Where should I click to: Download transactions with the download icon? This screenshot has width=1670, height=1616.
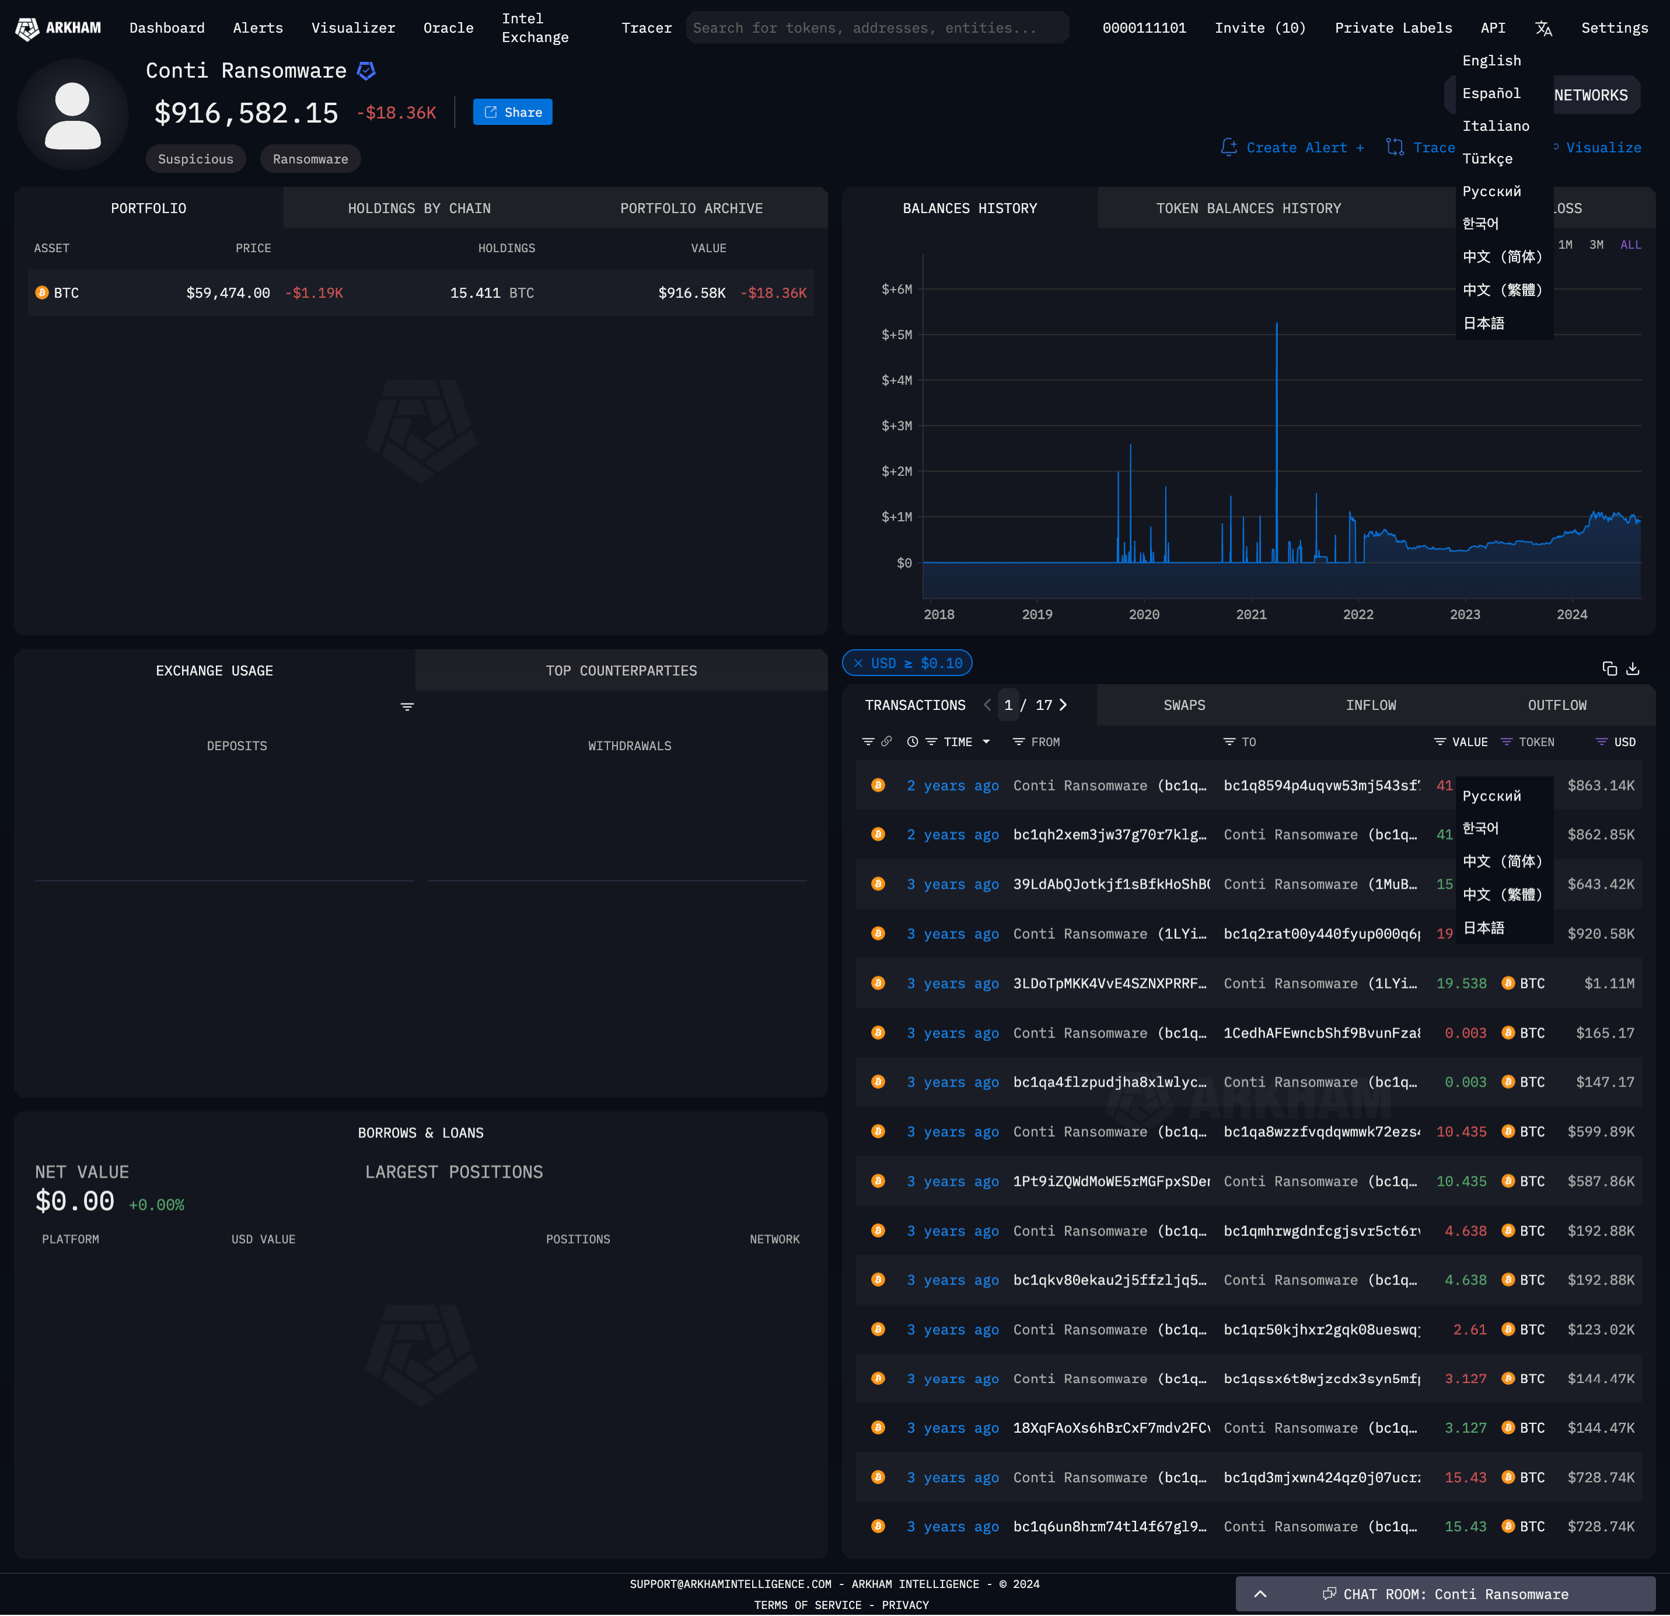[1633, 669]
